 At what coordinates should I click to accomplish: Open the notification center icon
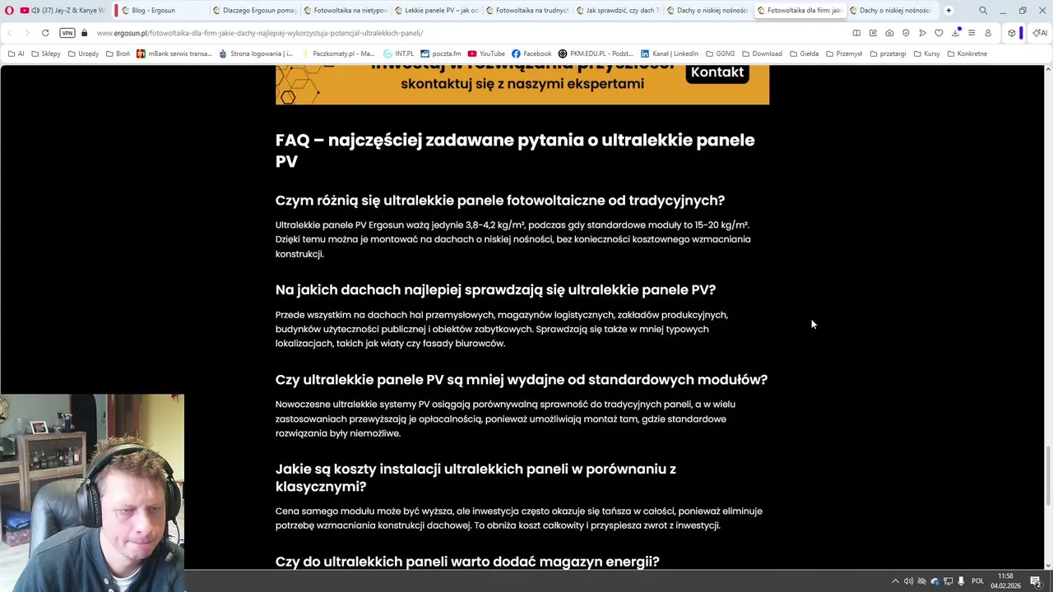[1036, 581]
